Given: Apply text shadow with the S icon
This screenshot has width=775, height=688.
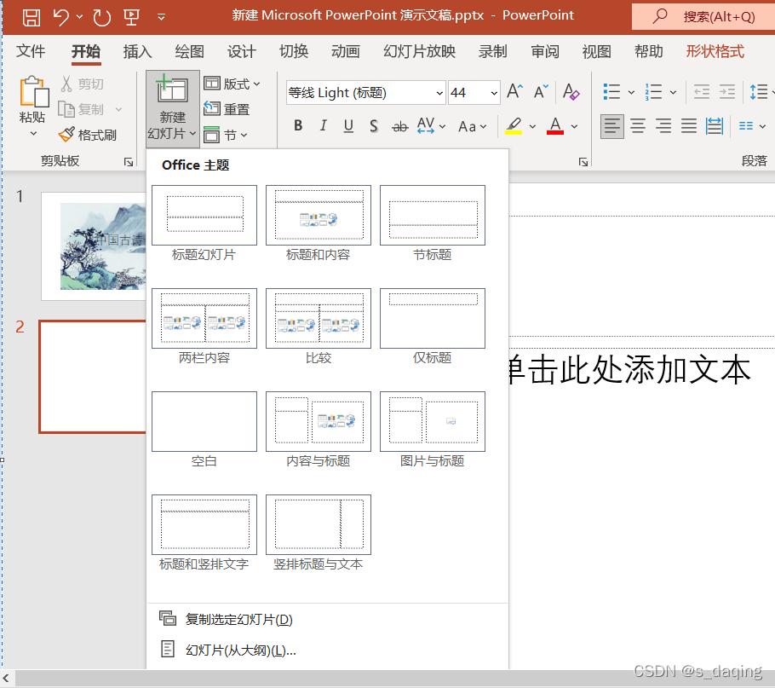Looking at the screenshot, I should [374, 125].
